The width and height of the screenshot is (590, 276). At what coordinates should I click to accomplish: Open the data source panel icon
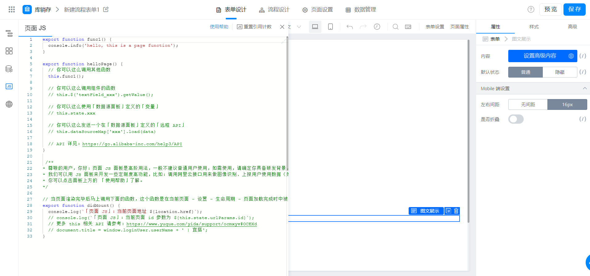click(x=9, y=69)
